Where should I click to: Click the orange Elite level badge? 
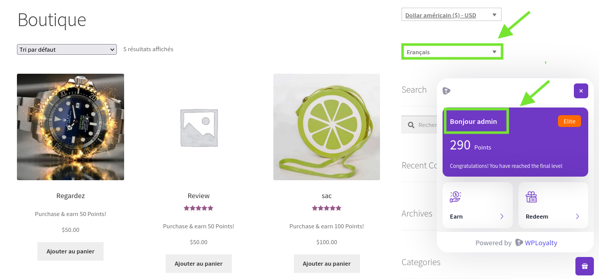[x=569, y=121]
